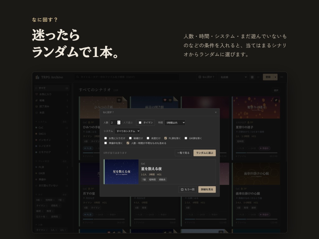Screen dimensions: 319x239
Task: Open the 登録 button dropdown arrow
Action: [x=275, y=77]
